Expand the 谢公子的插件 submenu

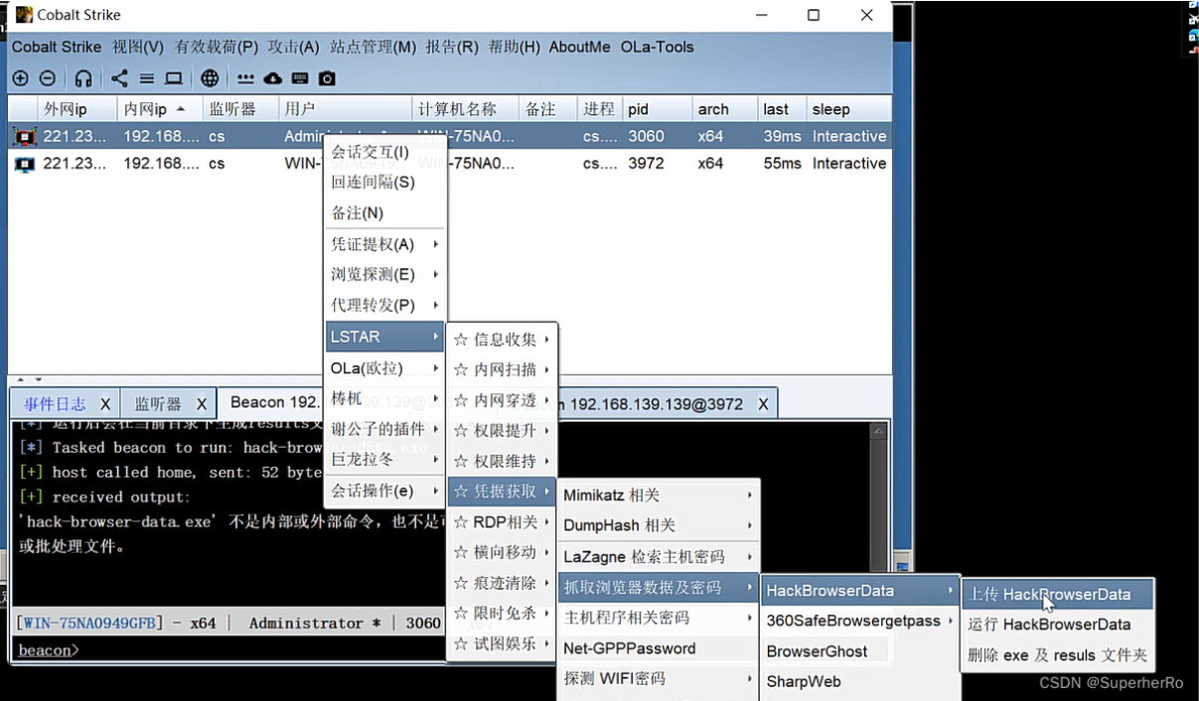(384, 429)
